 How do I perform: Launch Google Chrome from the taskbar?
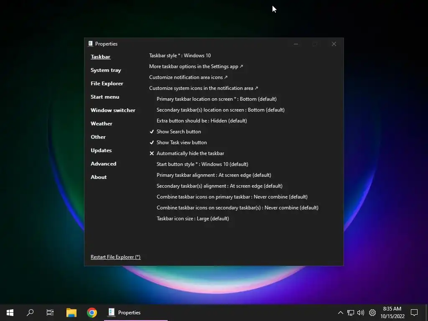(x=92, y=313)
